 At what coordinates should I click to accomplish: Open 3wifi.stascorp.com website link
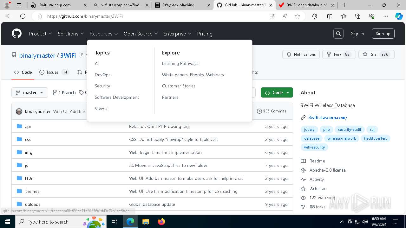tap(328, 117)
